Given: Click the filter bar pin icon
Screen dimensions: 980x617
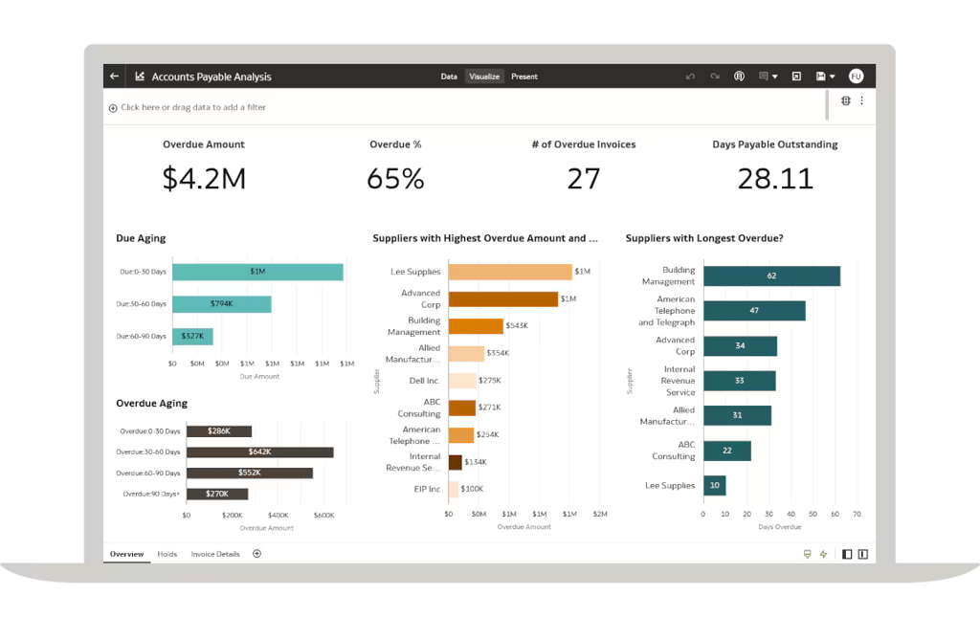Looking at the screenshot, I should coord(845,100).
